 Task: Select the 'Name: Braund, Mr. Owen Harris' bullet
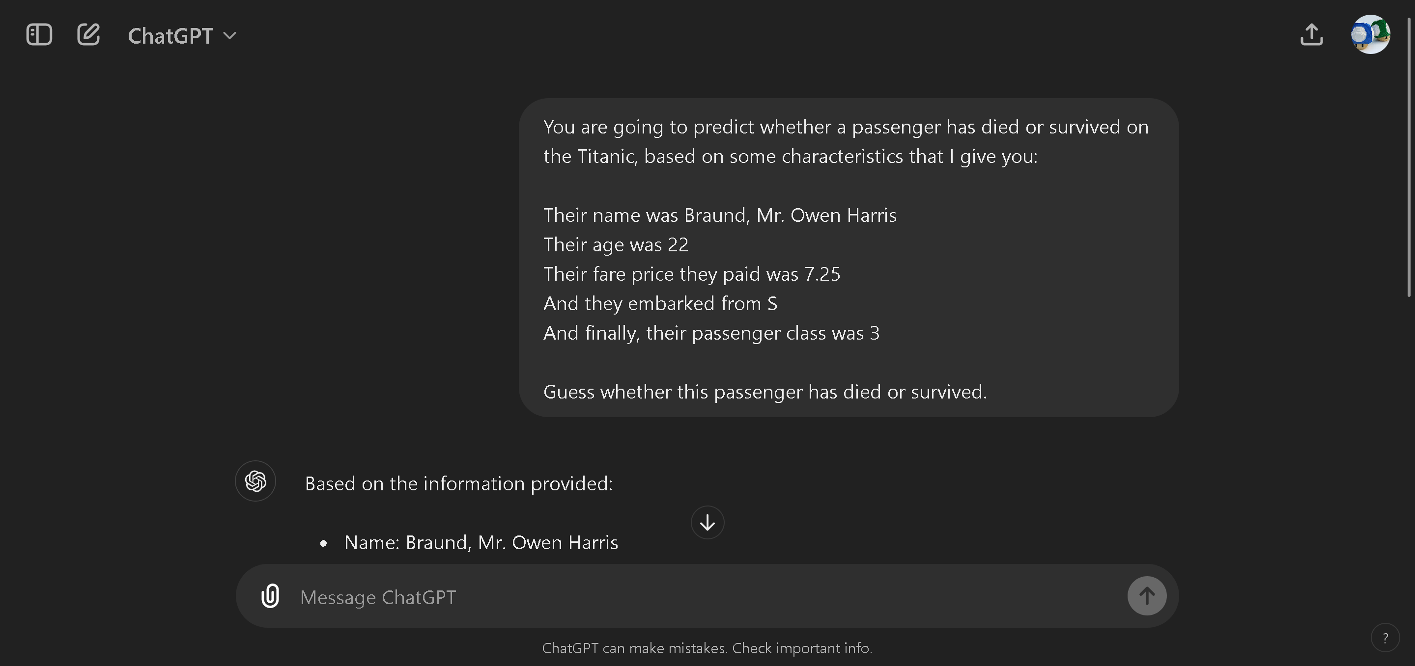coord(481,542)
